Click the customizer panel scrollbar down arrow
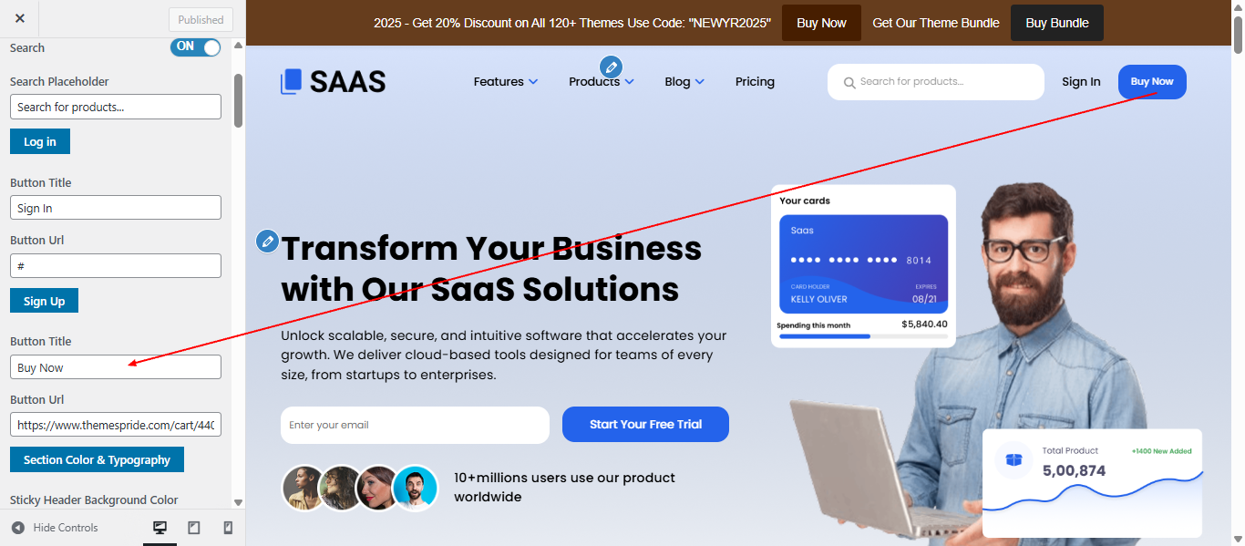The width and height of the screenshot is (1245, 546). (x=239, y=502)
